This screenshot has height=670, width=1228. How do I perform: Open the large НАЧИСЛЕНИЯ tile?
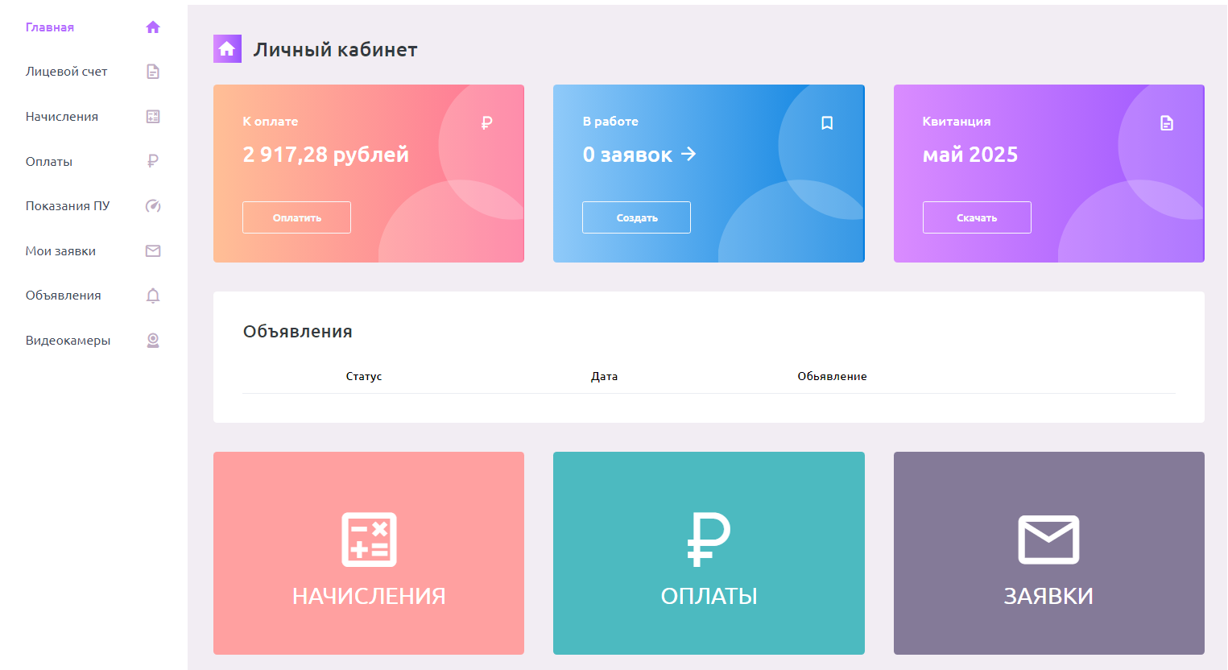point(369,553)
